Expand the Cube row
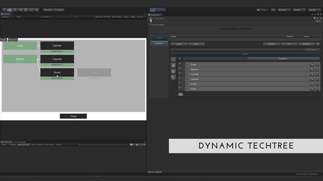Viewport: 323px width, 181px height. [x=187, y=65]
